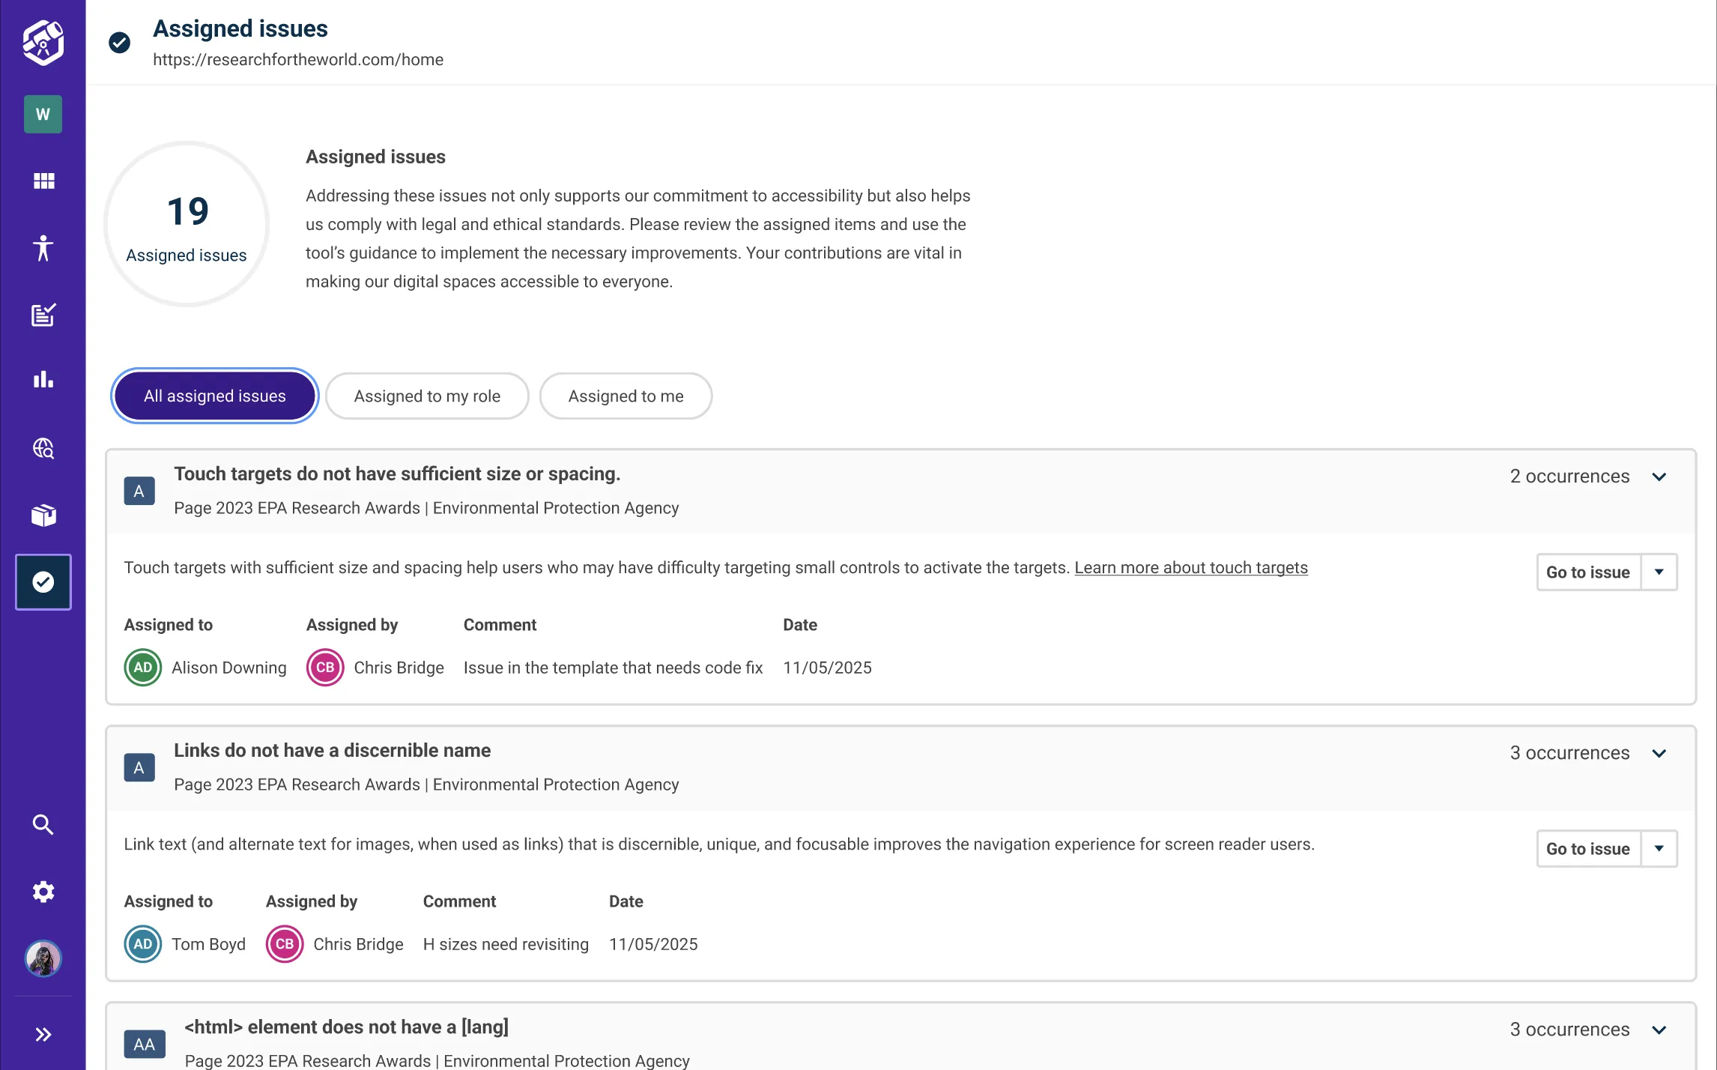This screenshot has height=1070, width=1717.
Task: Switch to Assigned to me tab
Action: click(x=626, y=396)
